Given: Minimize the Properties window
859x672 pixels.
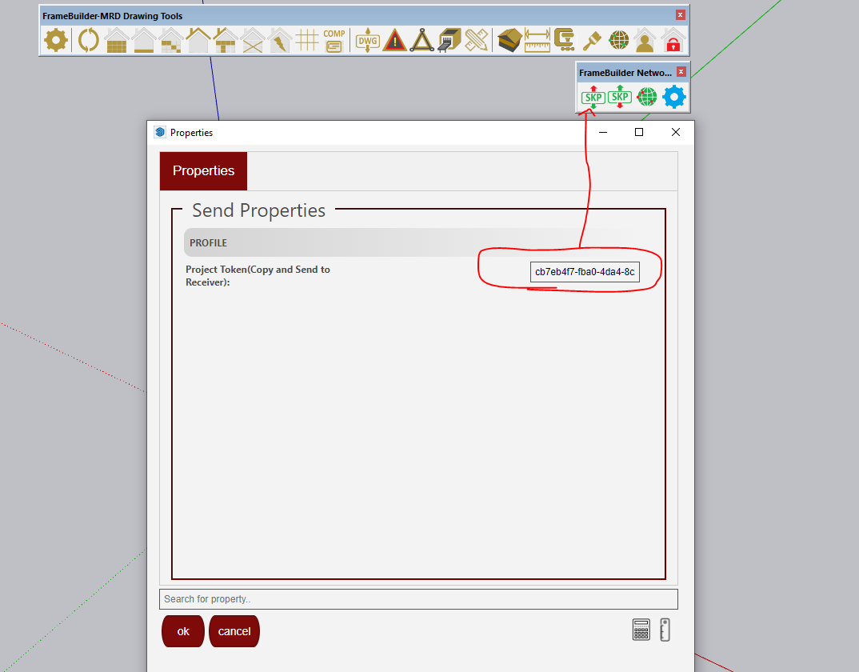Looking at the screenshot, I should 602,132.
